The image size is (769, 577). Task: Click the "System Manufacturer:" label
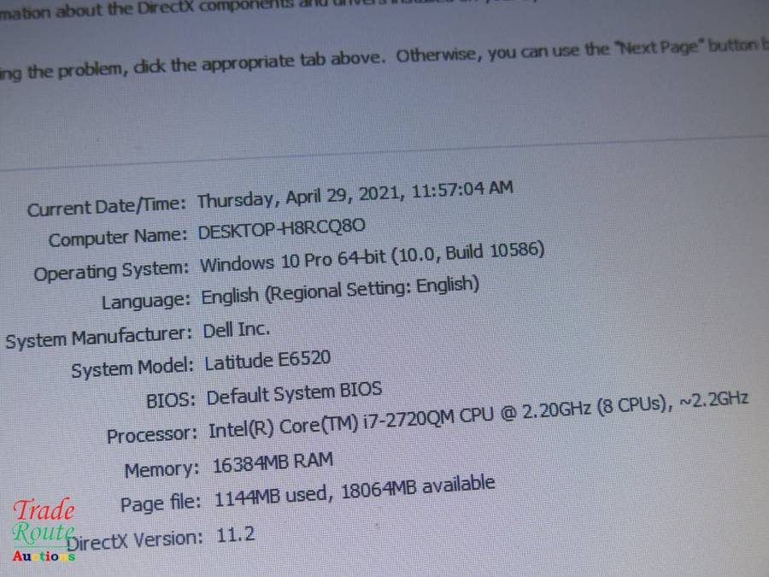pos(98,338)
